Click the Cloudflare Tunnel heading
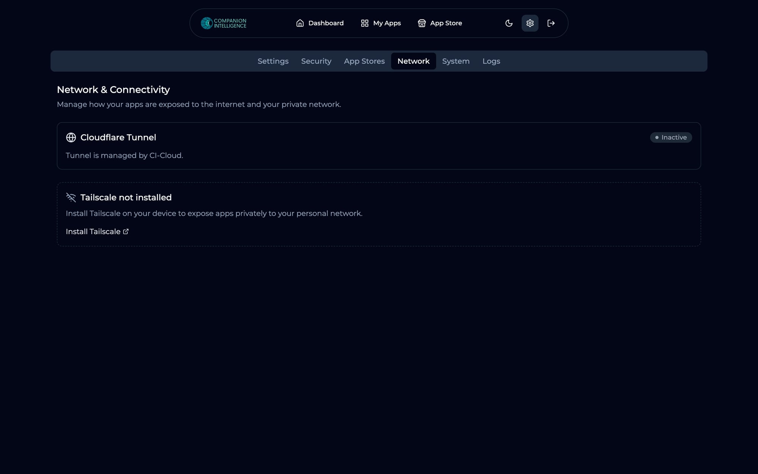Viewport: 758px width, 474px height. coord(118,137)
